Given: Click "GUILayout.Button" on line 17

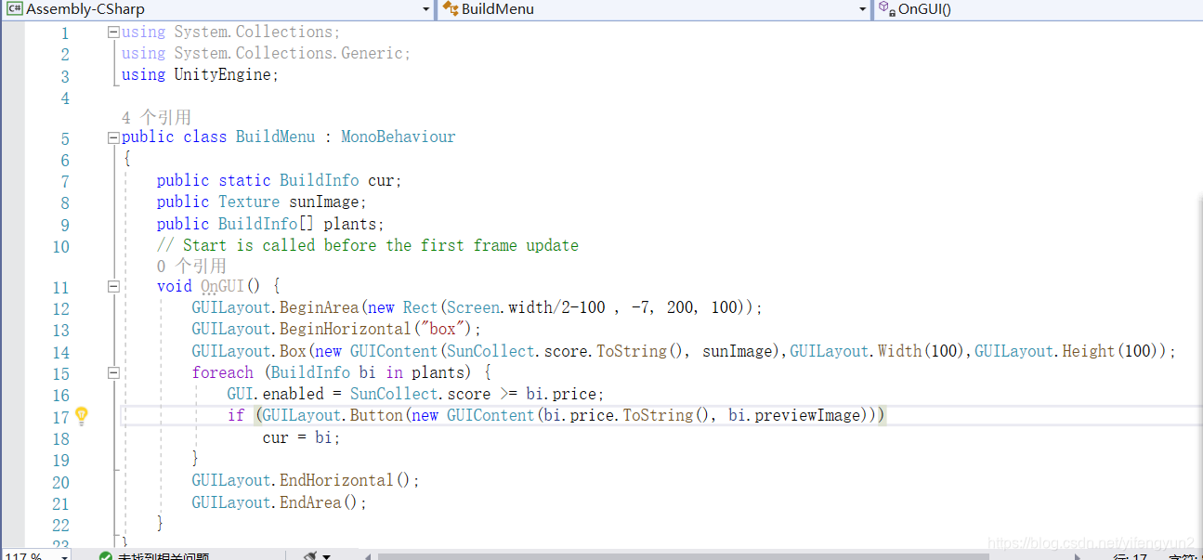Looking at the screenshot, I should 333,415.
